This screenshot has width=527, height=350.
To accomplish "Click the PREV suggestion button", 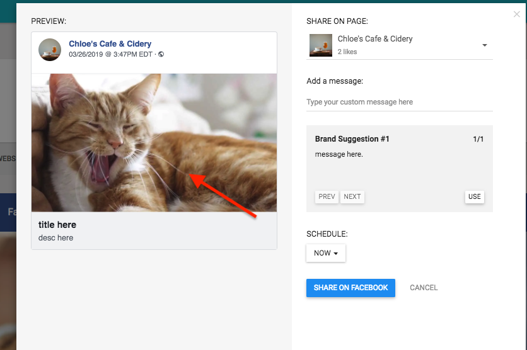I will point(327,196).
